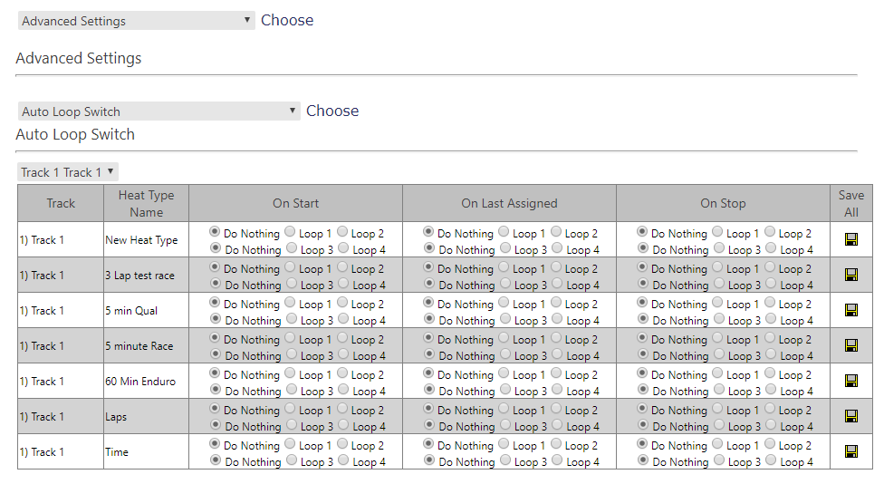This screenshot has height=484, width=884.
Task: Click save icon for 3 Lap test race
Action: click(850, 275)
